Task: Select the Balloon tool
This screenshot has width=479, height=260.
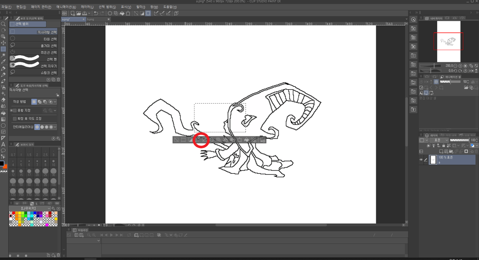Action: pyautogui.click(x=3, y=151)
